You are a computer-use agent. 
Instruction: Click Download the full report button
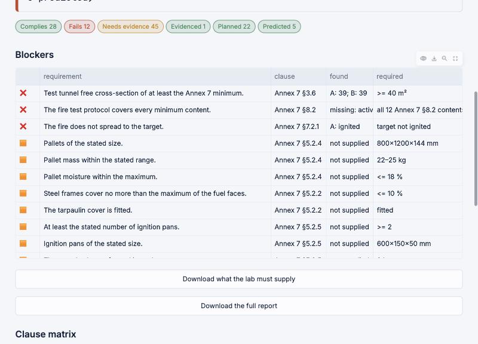[238, 306]
